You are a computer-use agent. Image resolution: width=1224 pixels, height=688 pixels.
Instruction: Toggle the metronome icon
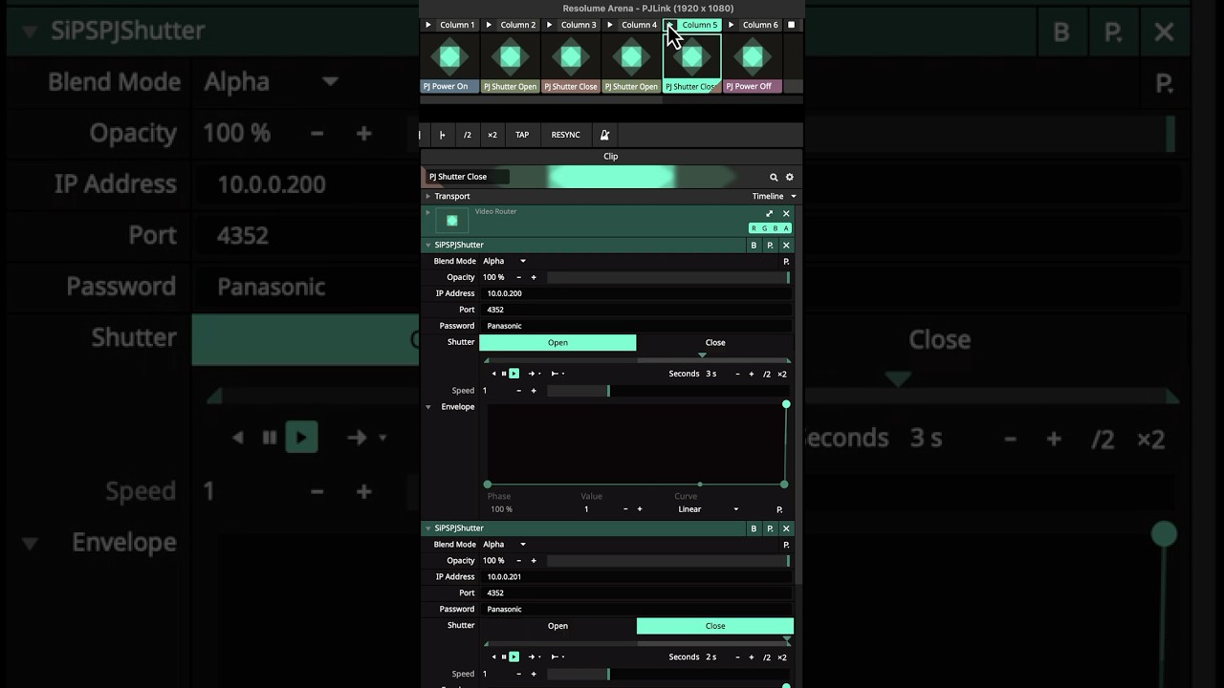(x=604, y=135)
